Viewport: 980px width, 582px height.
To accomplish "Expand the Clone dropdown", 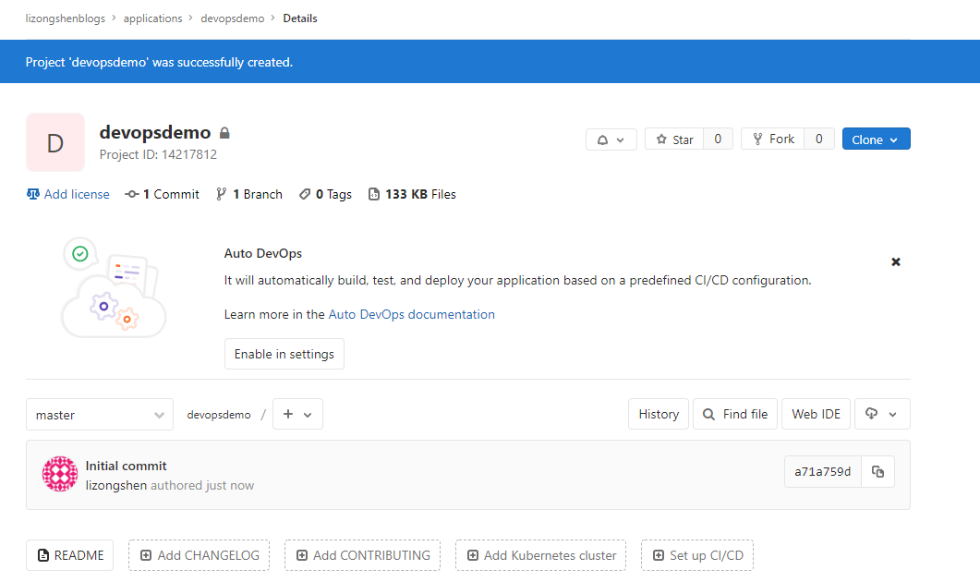I will [876, 139].
